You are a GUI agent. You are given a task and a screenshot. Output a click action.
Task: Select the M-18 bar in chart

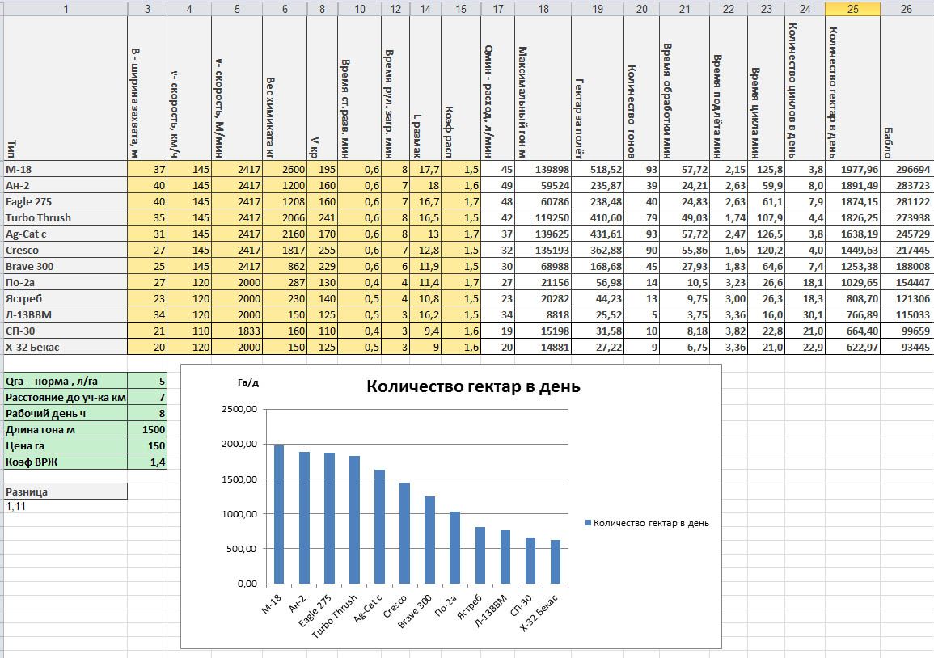(x=279, y=514)
